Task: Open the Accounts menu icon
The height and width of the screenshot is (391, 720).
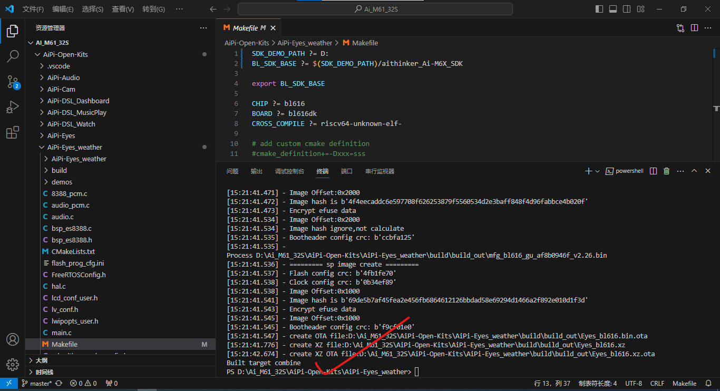Action: (13, 339)
